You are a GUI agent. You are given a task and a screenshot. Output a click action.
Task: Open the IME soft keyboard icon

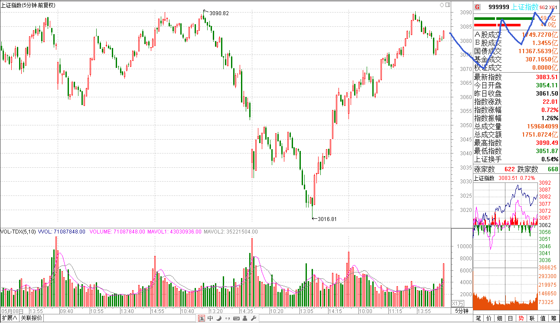[x=236, y=319]
